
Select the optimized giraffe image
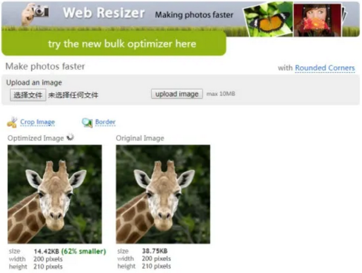coord(55,194)
